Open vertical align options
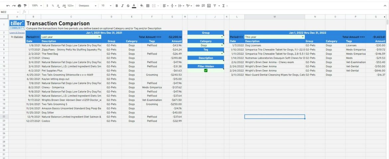Viewport: 389px width, 159px height. pos(173,5)
